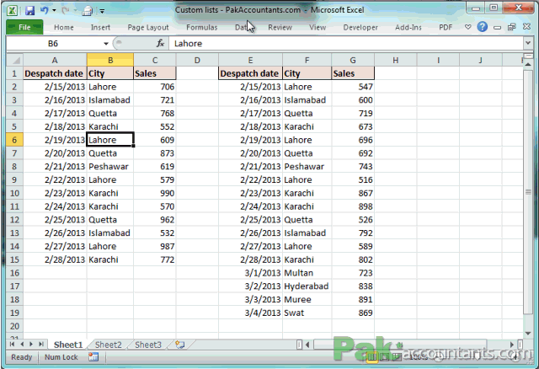Open the Insert ribbon tab
Screen dimensions: 539x369
(x=100, y=27)
